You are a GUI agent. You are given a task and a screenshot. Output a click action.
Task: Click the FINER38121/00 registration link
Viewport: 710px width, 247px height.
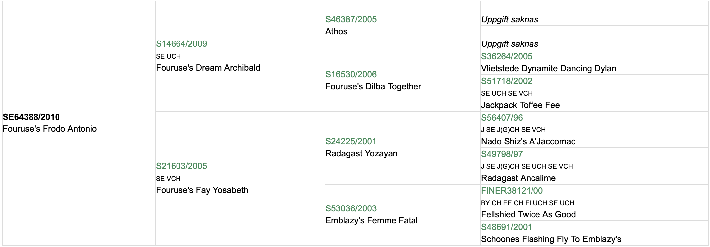512,191
